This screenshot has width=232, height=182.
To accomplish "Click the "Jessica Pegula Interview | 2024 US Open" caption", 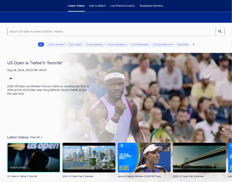I will pyautogui.click(x=139, y=176).
